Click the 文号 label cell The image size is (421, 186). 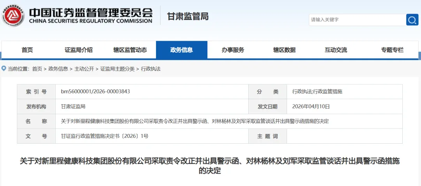pos(36,136)
